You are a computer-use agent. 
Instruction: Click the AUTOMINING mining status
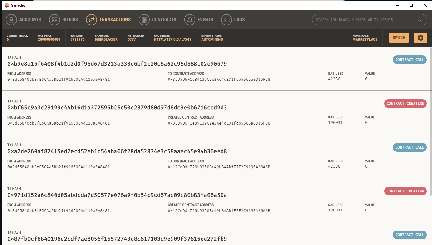click(x=212, y=39)
